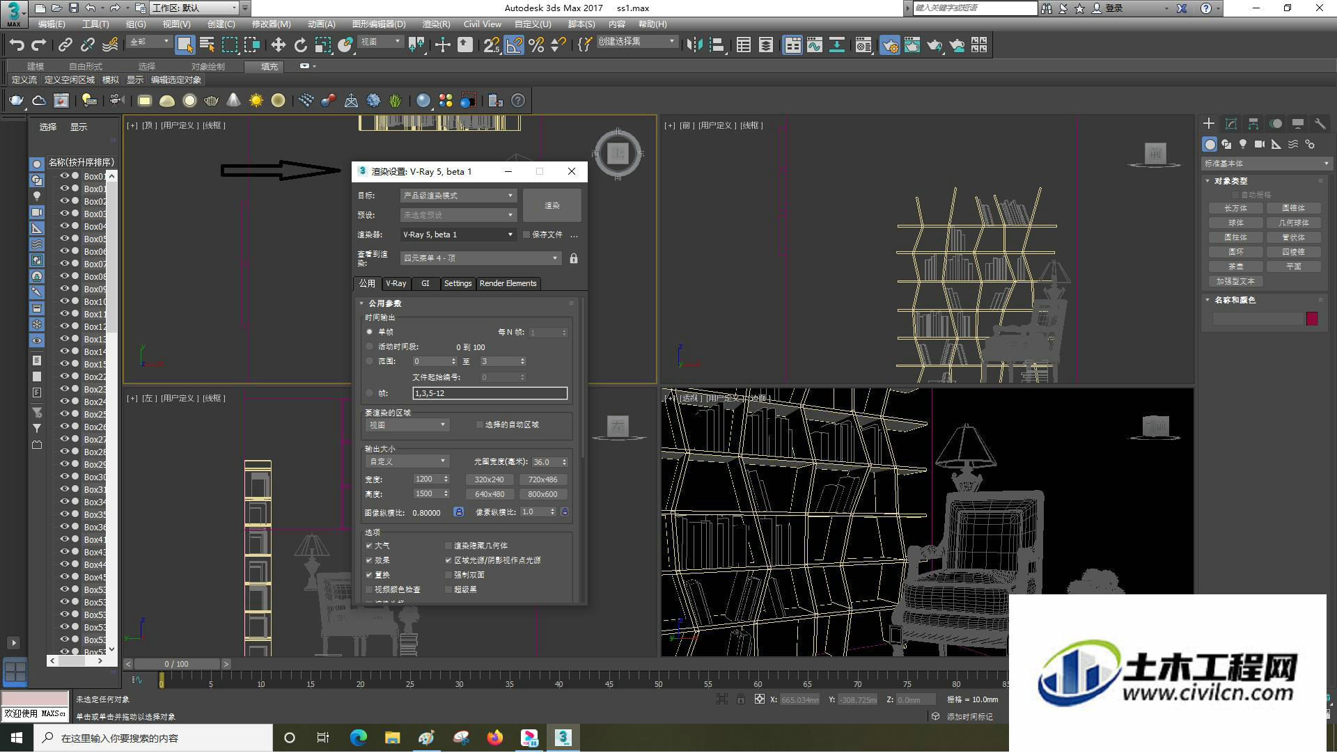The image size is (1337, 753).
Task: Click the Windows Start button
Action: coord(17,738)
